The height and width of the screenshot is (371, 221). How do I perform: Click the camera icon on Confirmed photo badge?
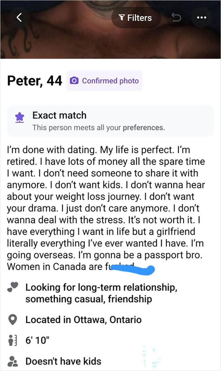(75, 82)
